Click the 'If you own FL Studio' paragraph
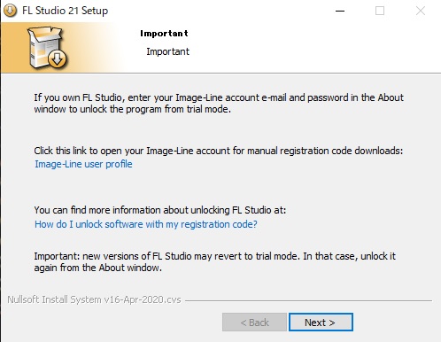The height and width of the screenshot is (342, 441). point(219,104)
